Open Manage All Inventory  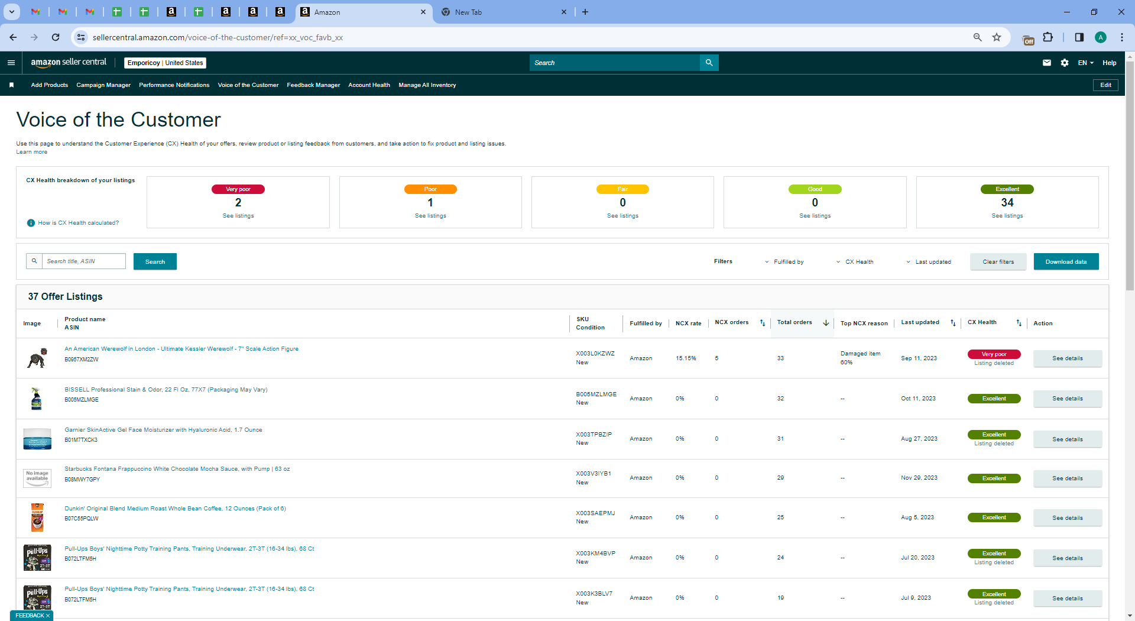click(x=427, y=85)
